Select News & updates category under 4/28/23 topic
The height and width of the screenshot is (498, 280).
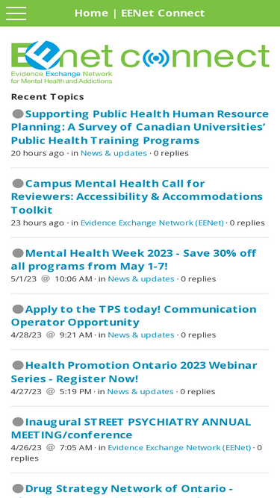[x=141, y=334]
